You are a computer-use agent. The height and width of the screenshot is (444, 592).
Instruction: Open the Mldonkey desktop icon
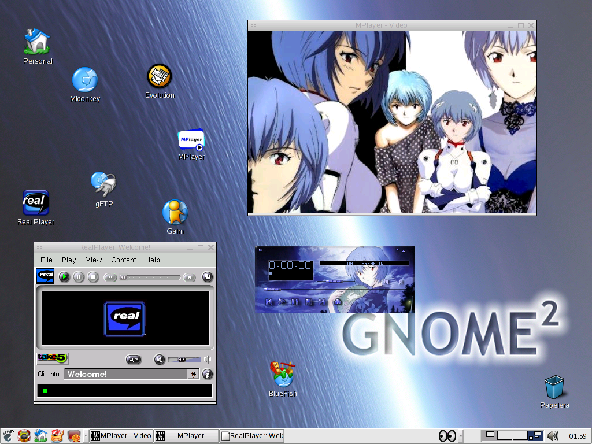pyautogui.click(x=85, y=85)
